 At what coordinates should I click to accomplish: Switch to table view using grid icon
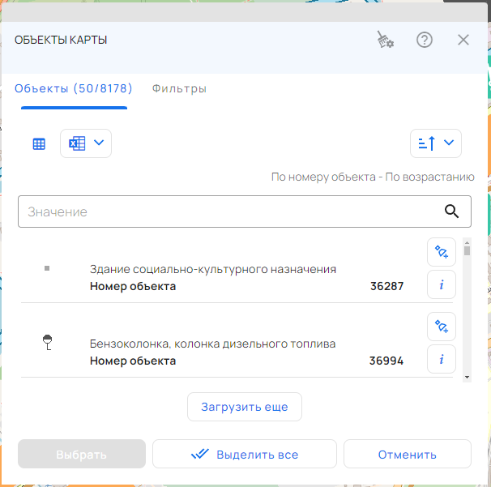coord(39,143)
